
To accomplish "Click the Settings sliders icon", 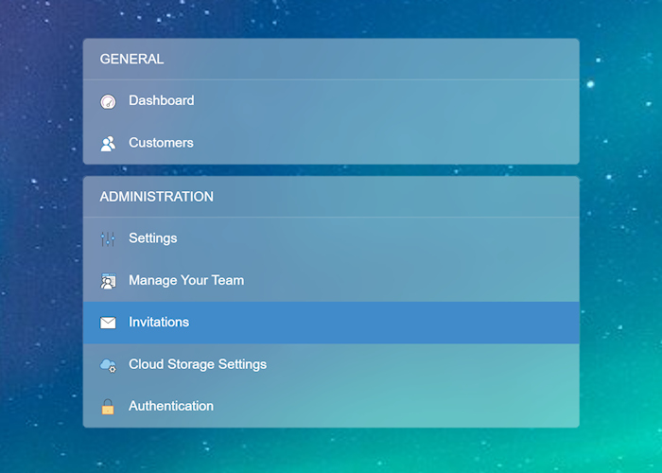I will coord(108,238).
